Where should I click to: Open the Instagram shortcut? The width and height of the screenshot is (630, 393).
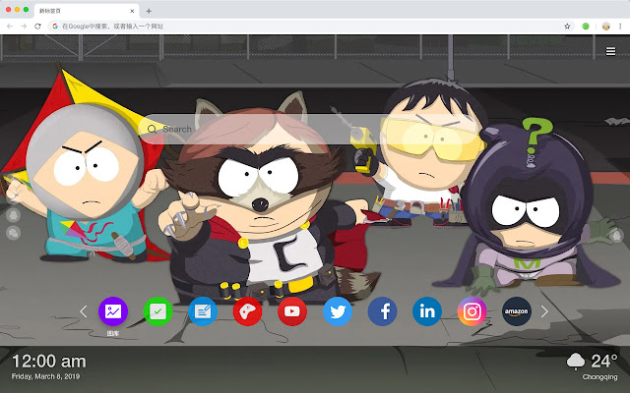pos(472,311)
